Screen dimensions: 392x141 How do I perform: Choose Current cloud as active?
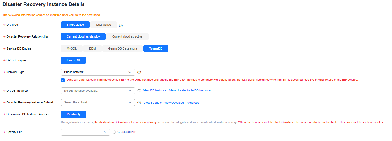(x=127, y=37)
